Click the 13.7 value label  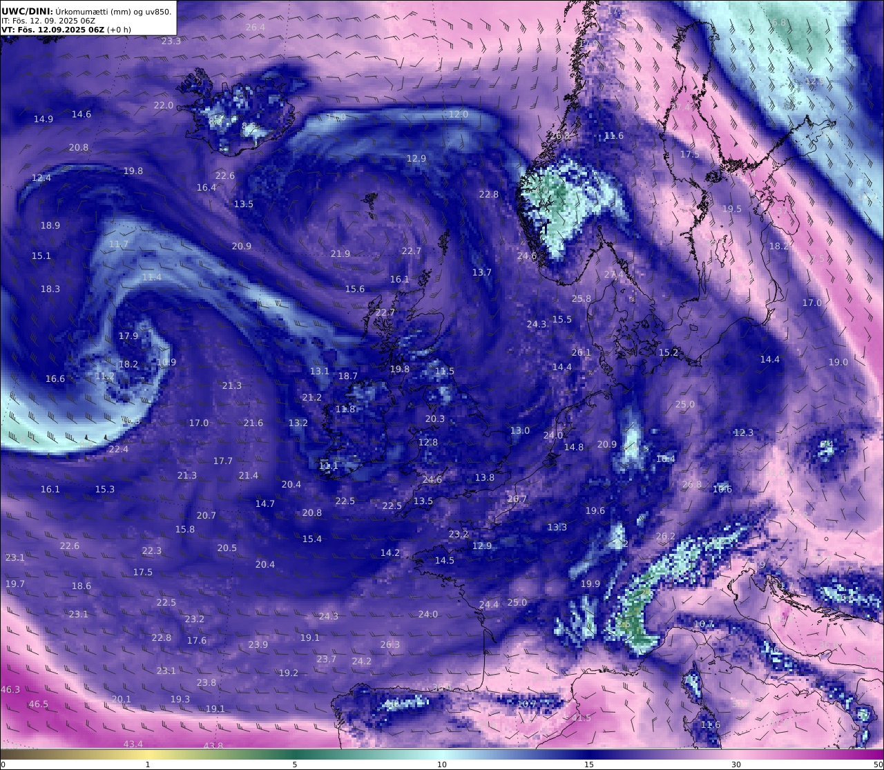[482, 272]
